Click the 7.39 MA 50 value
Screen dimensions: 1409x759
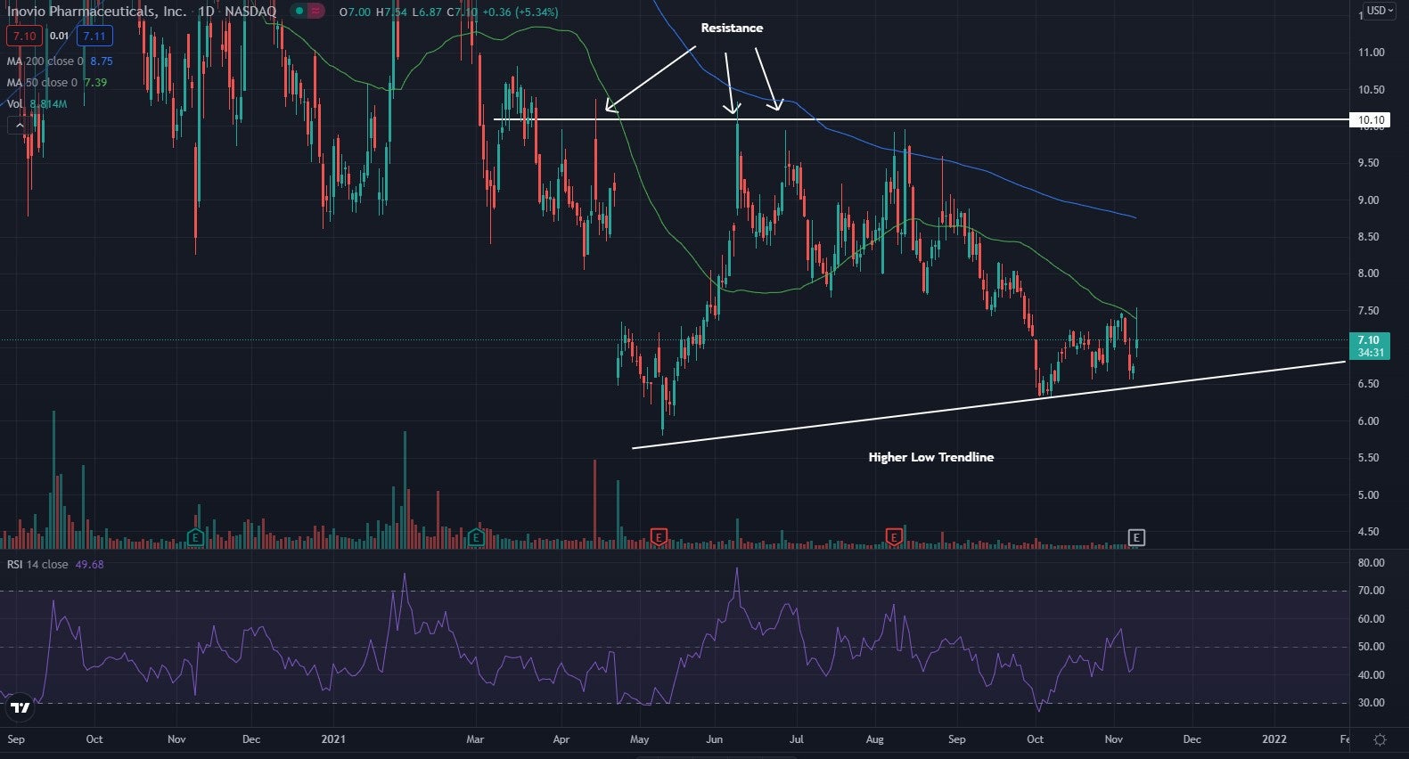[x=95, y=83]
